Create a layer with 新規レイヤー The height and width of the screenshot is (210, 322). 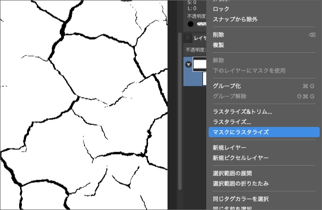pos(230,147)
